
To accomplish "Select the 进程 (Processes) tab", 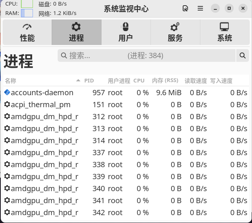I will (x=76, y=32).
